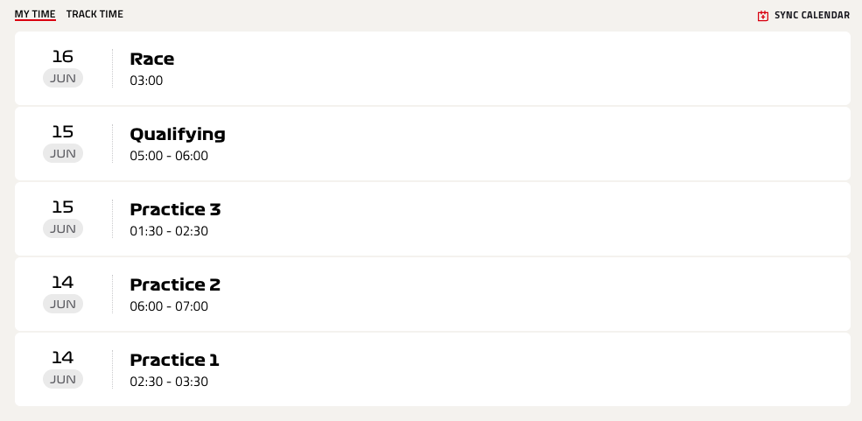This screenshot has height=421, width=862.
Task: Open the Practice 1 session entry
Action: pyautogui.click(x=432, y=369)
